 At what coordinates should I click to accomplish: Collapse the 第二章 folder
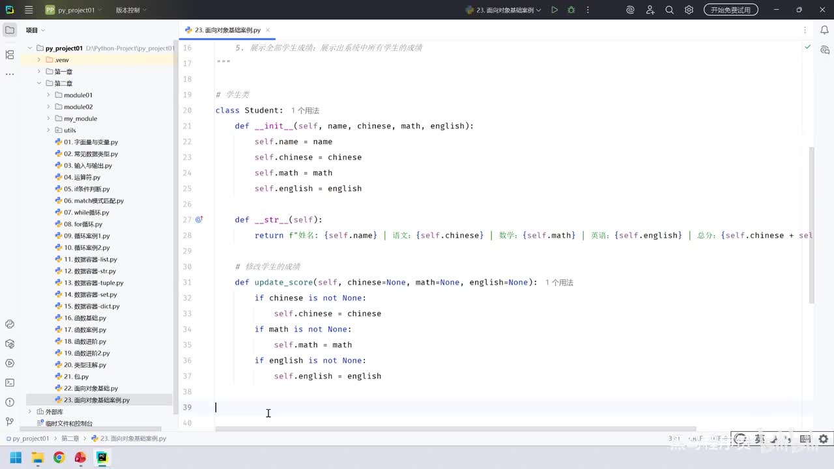click(x=39, y=83)
